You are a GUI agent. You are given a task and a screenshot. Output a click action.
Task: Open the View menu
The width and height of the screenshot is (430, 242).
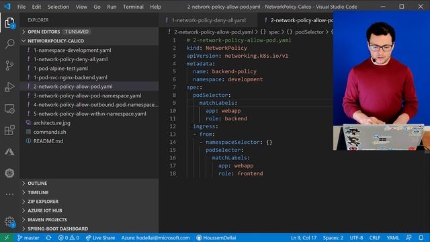tap(81, 7)
